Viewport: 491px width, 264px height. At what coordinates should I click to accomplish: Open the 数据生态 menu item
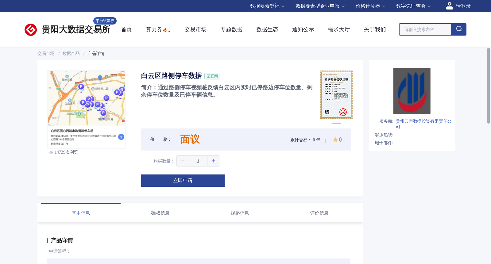click(x=267, y=29)
